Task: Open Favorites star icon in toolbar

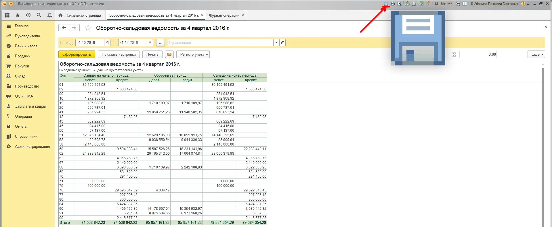Action: [x=18, y=15]
